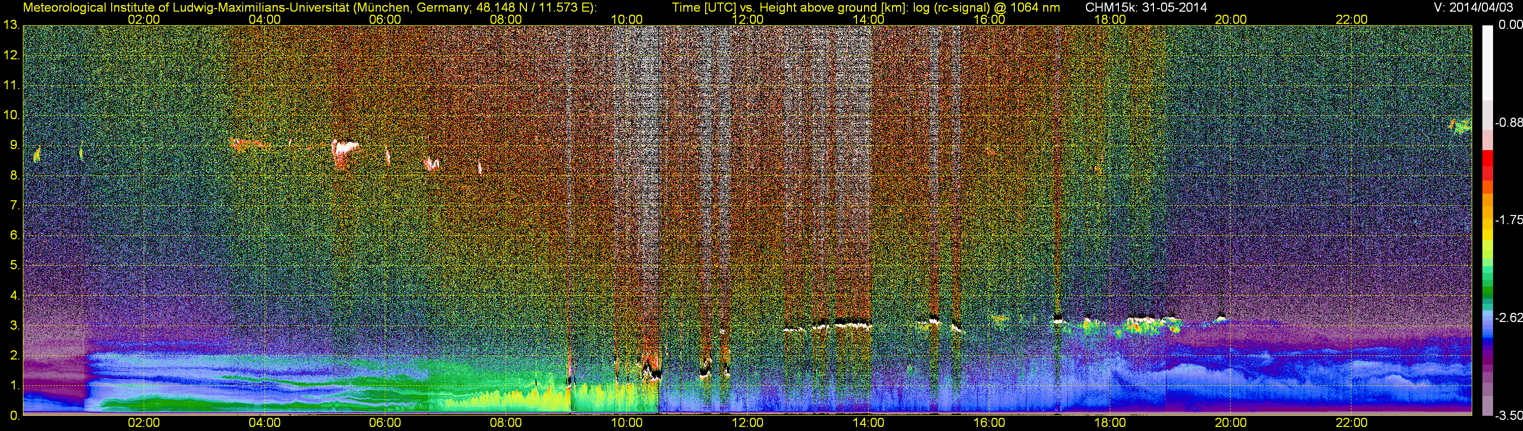The width and height of the screenshot is (1523, 431).
Task: Click the 02:00 label on the bottom time axis
Action: click(x=144, y=423)
